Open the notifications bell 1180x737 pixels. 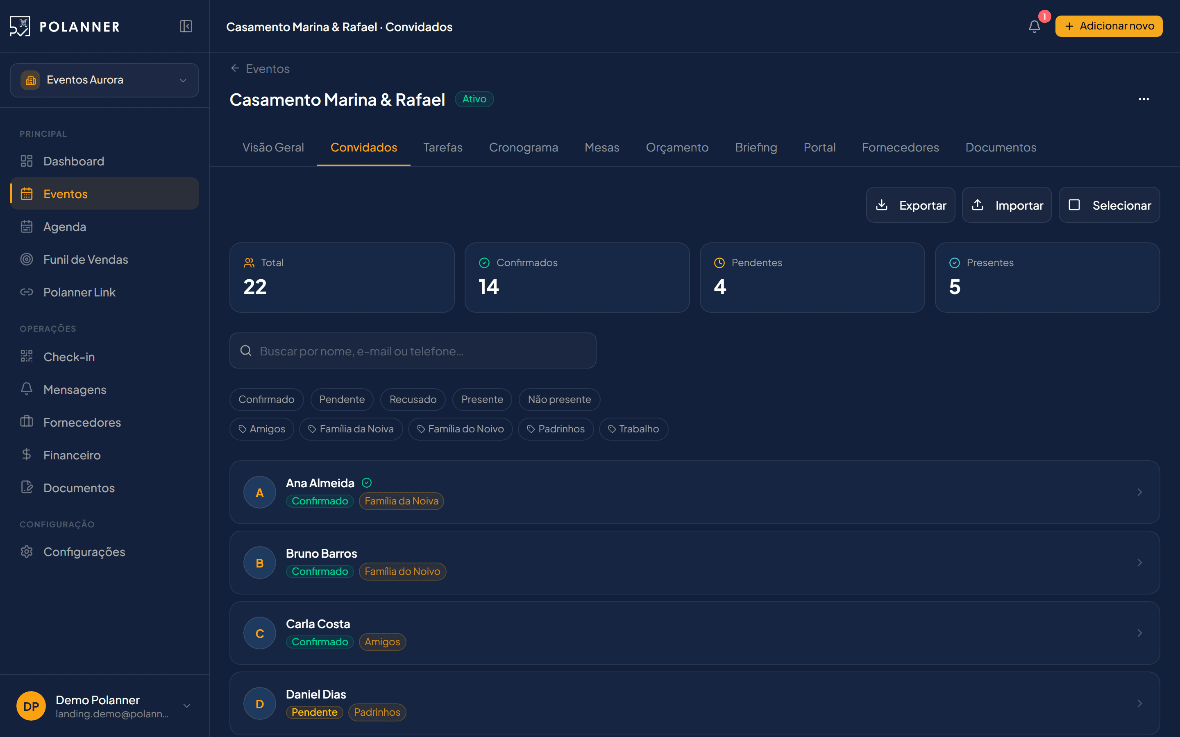(1034, 26)
